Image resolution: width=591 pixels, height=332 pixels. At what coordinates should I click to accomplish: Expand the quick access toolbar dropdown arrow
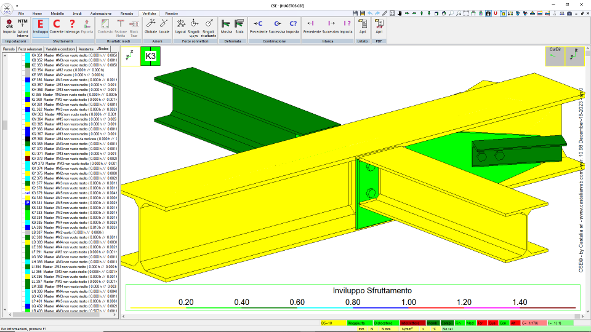[x=17, y=6]
